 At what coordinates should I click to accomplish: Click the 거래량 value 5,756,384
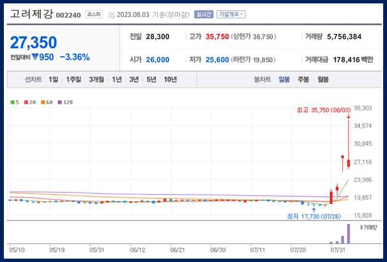pyautogui.click(x=344, y=37)
